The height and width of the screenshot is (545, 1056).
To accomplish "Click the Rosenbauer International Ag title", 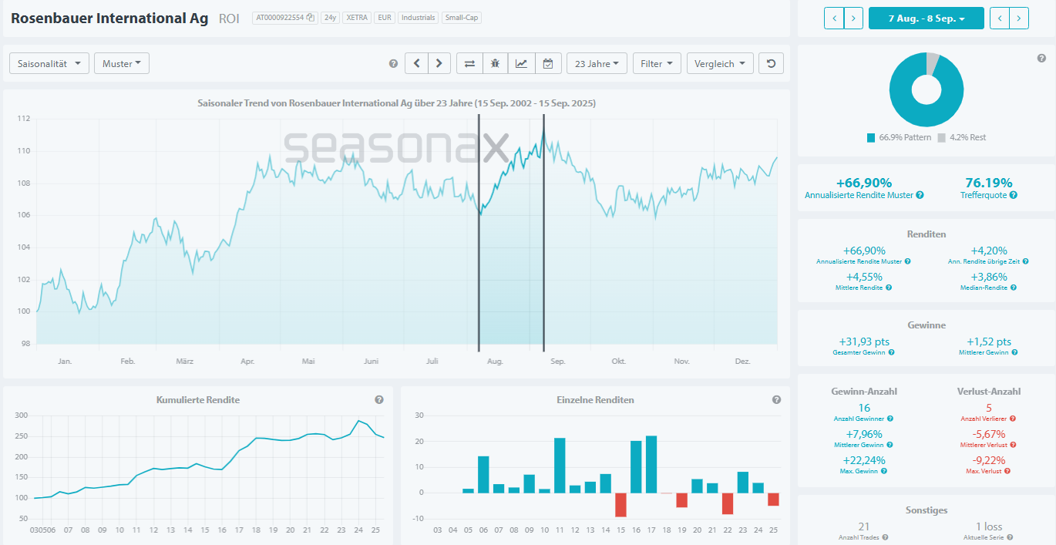I will coord(109,18).
